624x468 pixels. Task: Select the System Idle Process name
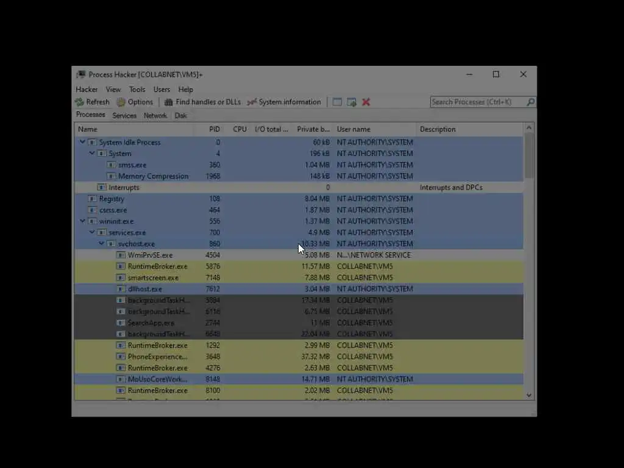click(130, 142)
